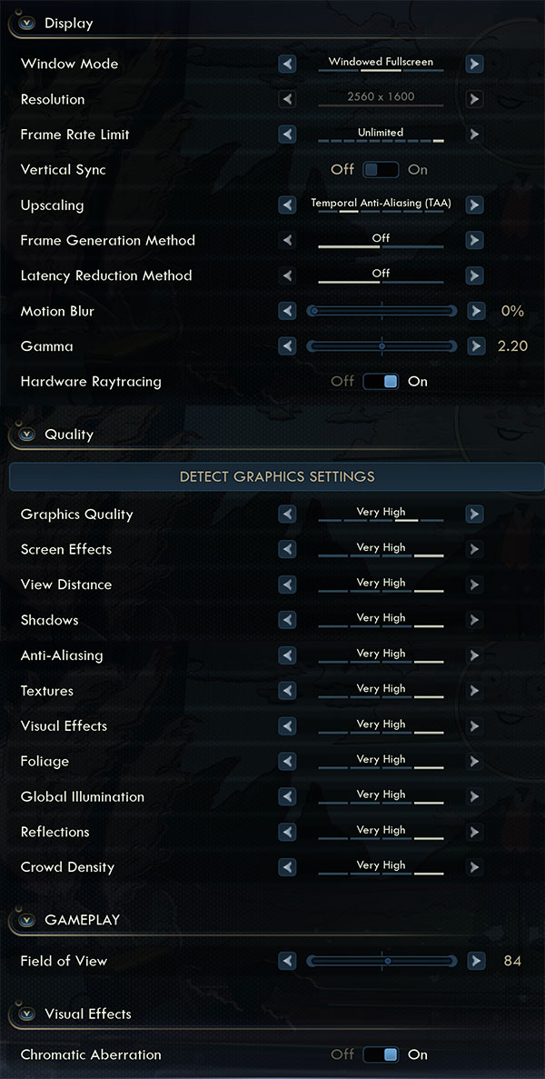This screenshot has height=1079, width=545.
Task: Click right arrow for Latency Reduction Method
Action: point(474,275)
